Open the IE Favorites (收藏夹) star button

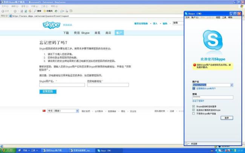point(48,11)
